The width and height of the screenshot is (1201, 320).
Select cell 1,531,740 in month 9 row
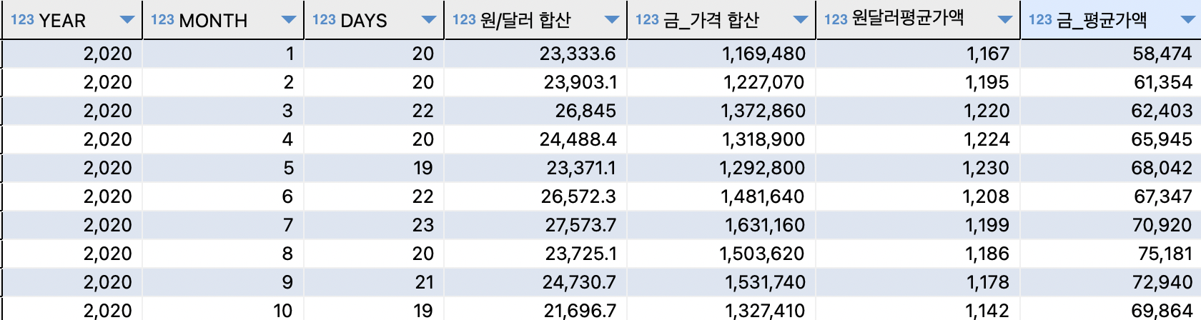coord(721,282)
